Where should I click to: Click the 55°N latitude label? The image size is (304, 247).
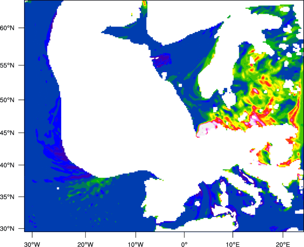7,65
